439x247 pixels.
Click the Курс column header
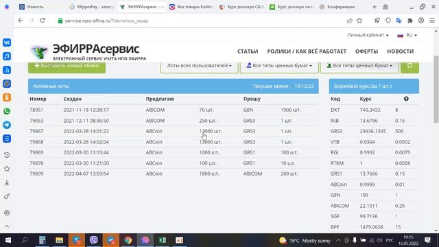click(x=366, y=99)
